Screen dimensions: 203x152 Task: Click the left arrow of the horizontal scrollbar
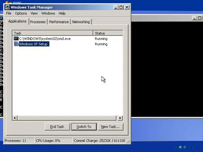(x=15, y=118)
